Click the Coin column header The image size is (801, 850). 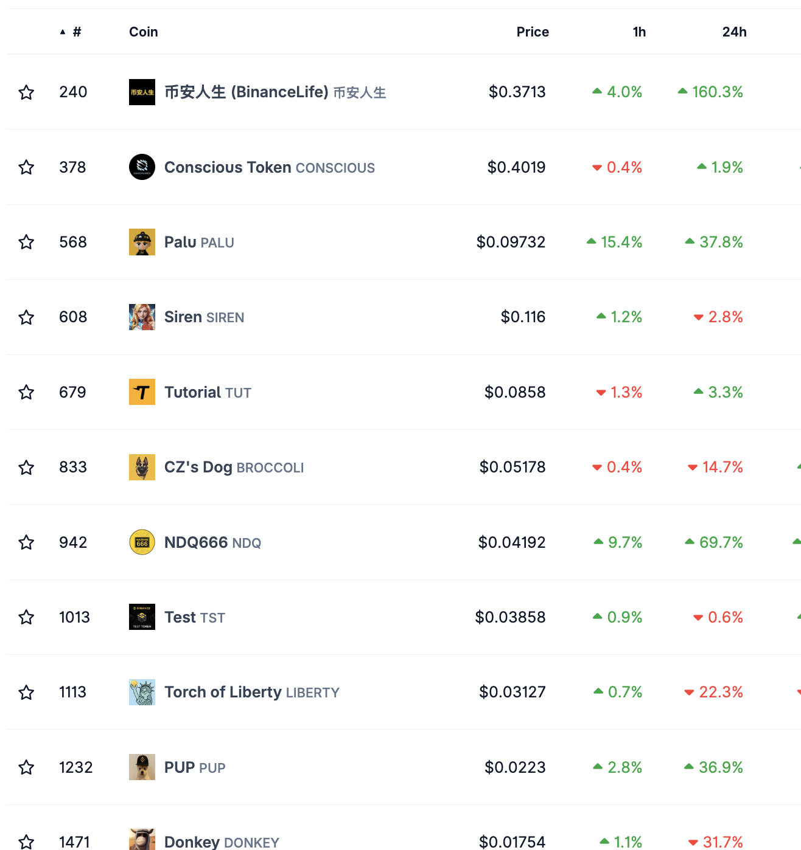point(143,32)
